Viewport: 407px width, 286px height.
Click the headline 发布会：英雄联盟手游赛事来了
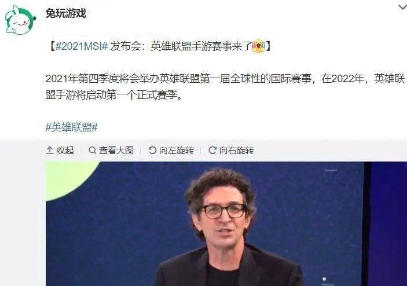181,46
